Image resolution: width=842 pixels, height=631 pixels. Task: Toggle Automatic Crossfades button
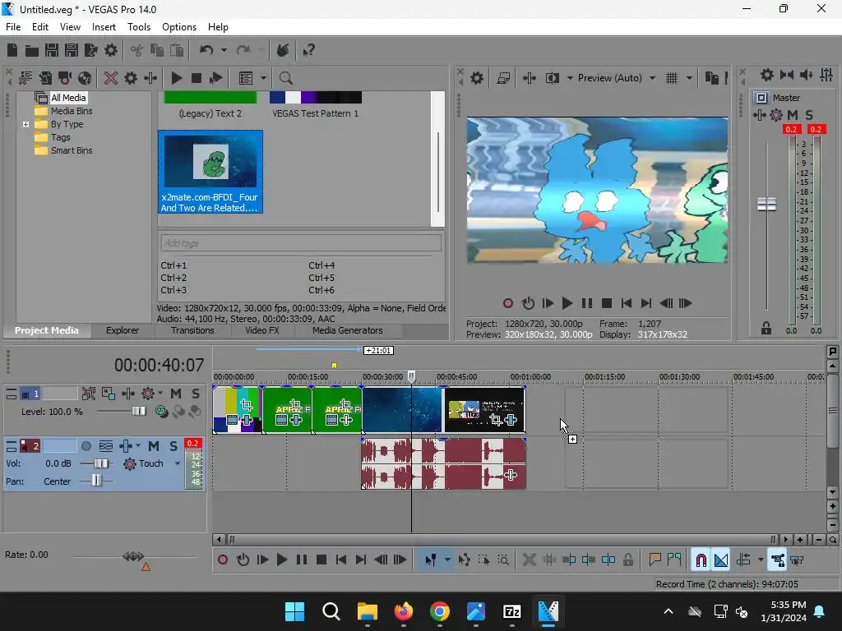click(x=721, y=560)
